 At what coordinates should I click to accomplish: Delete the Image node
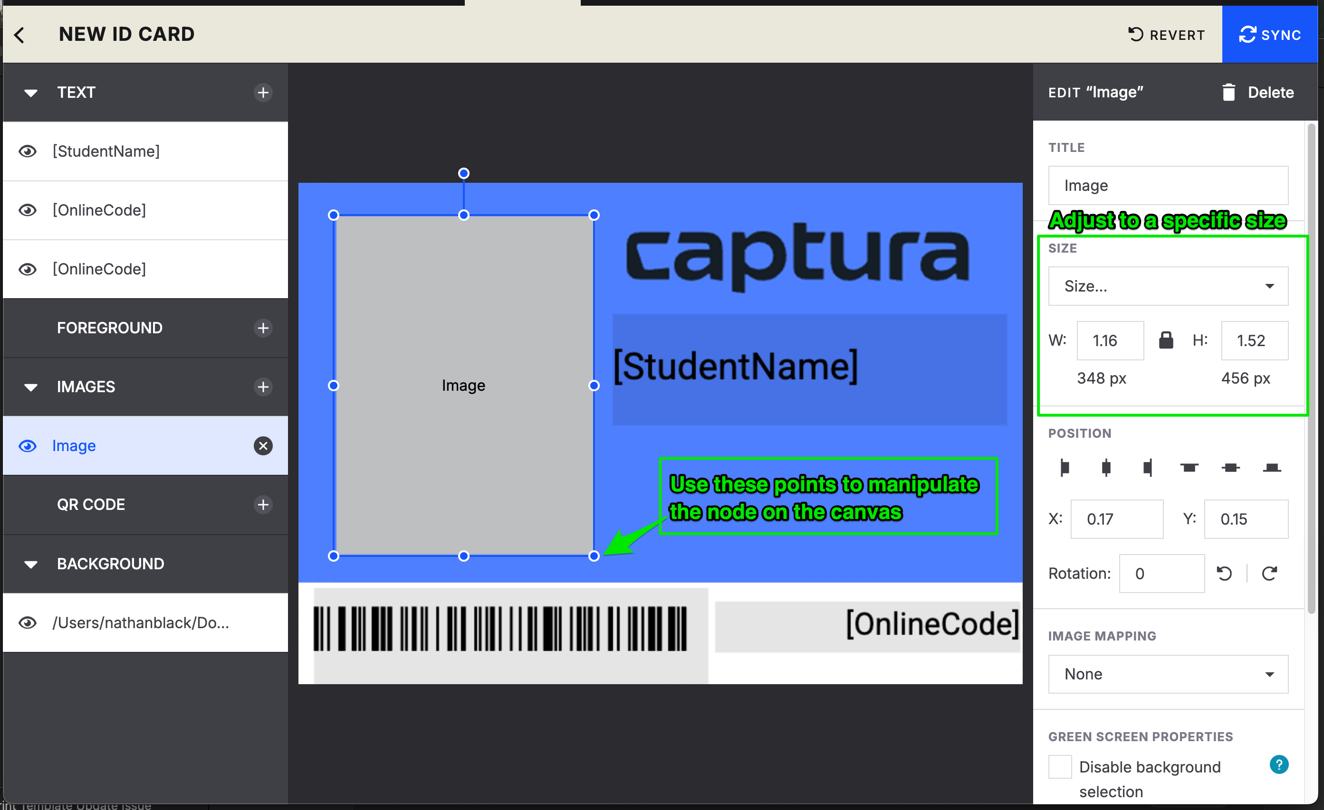tap(1257, 92)
